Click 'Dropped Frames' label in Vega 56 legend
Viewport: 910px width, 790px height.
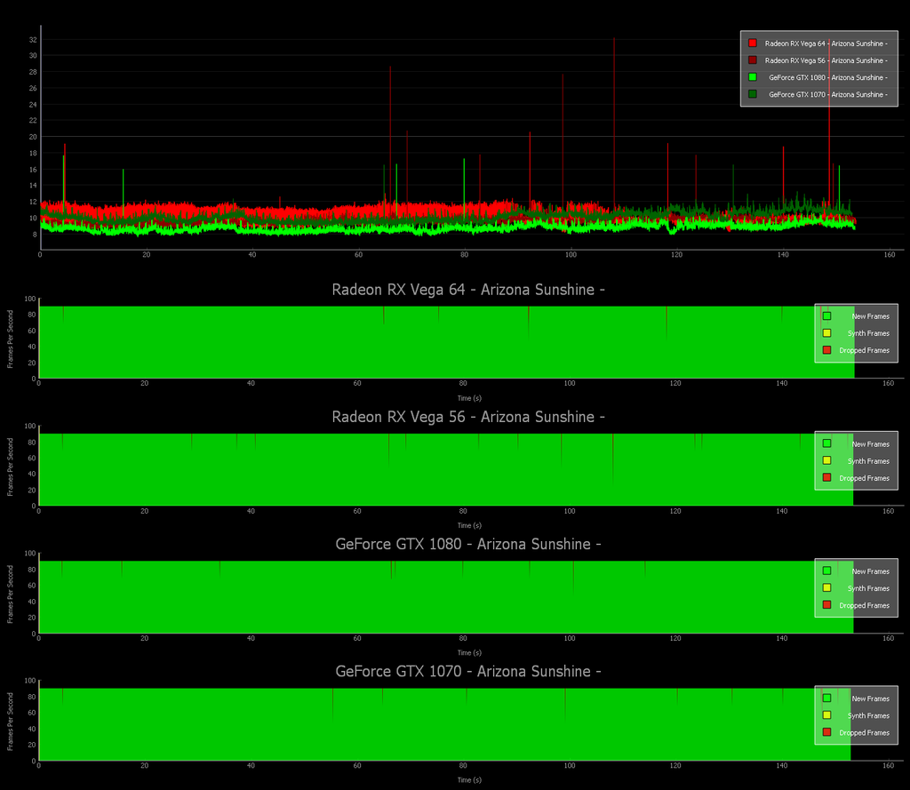tap(864, 478)
